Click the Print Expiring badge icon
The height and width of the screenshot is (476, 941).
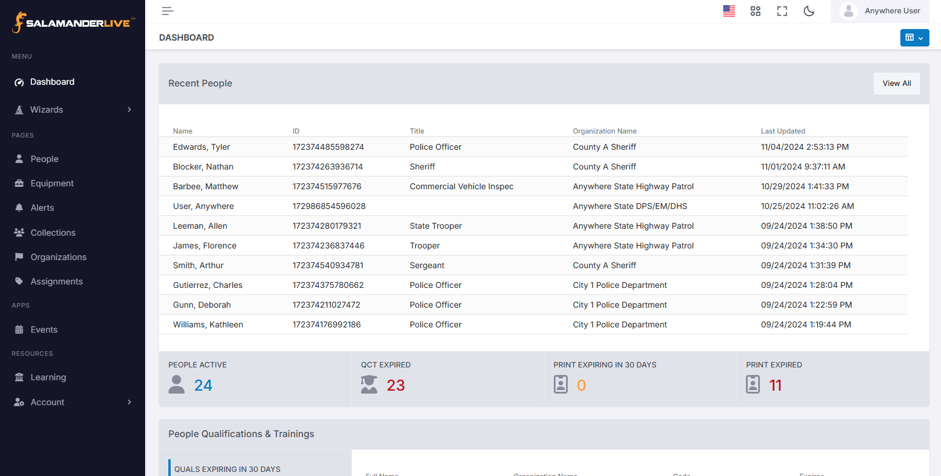tap(561, 384)
